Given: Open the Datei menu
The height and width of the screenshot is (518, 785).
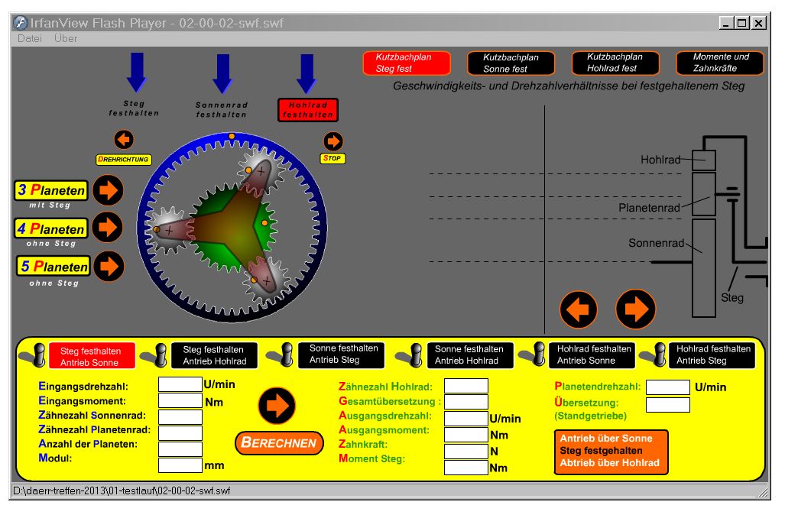Looking at the screenshot, I should (30, 38).
